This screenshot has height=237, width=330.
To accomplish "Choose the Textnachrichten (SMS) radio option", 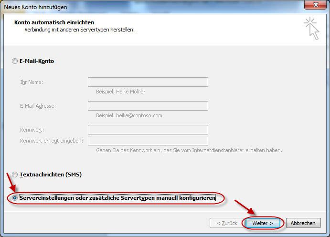I will tap(15, 175).
